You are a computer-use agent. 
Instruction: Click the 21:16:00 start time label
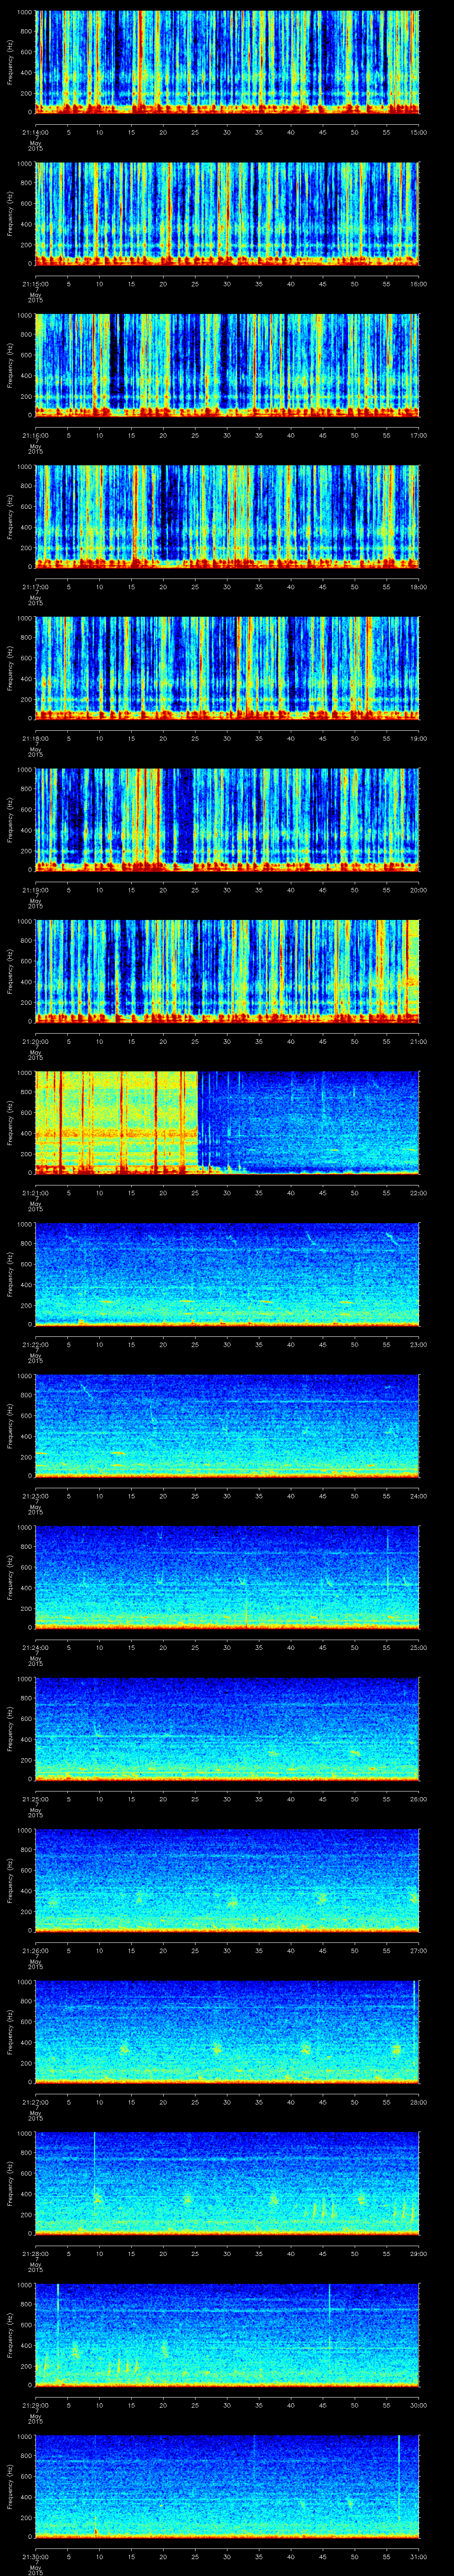click(x=35, y=435)
